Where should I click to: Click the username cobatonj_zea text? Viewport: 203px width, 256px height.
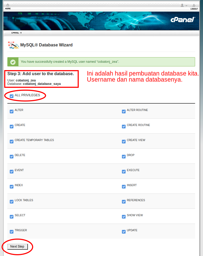click(x=26, y=80)
